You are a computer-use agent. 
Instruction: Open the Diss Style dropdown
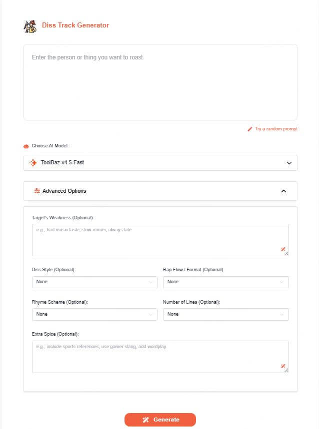[94, 282]
